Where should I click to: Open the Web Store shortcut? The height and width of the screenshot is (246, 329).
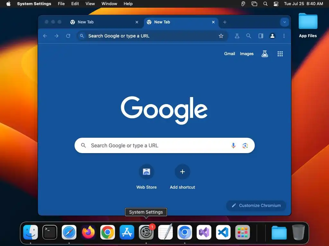tap(147, 177)
